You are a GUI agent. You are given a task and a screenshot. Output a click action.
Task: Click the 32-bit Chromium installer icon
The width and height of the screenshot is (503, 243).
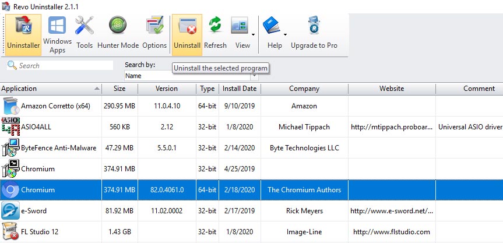point(10,168)
